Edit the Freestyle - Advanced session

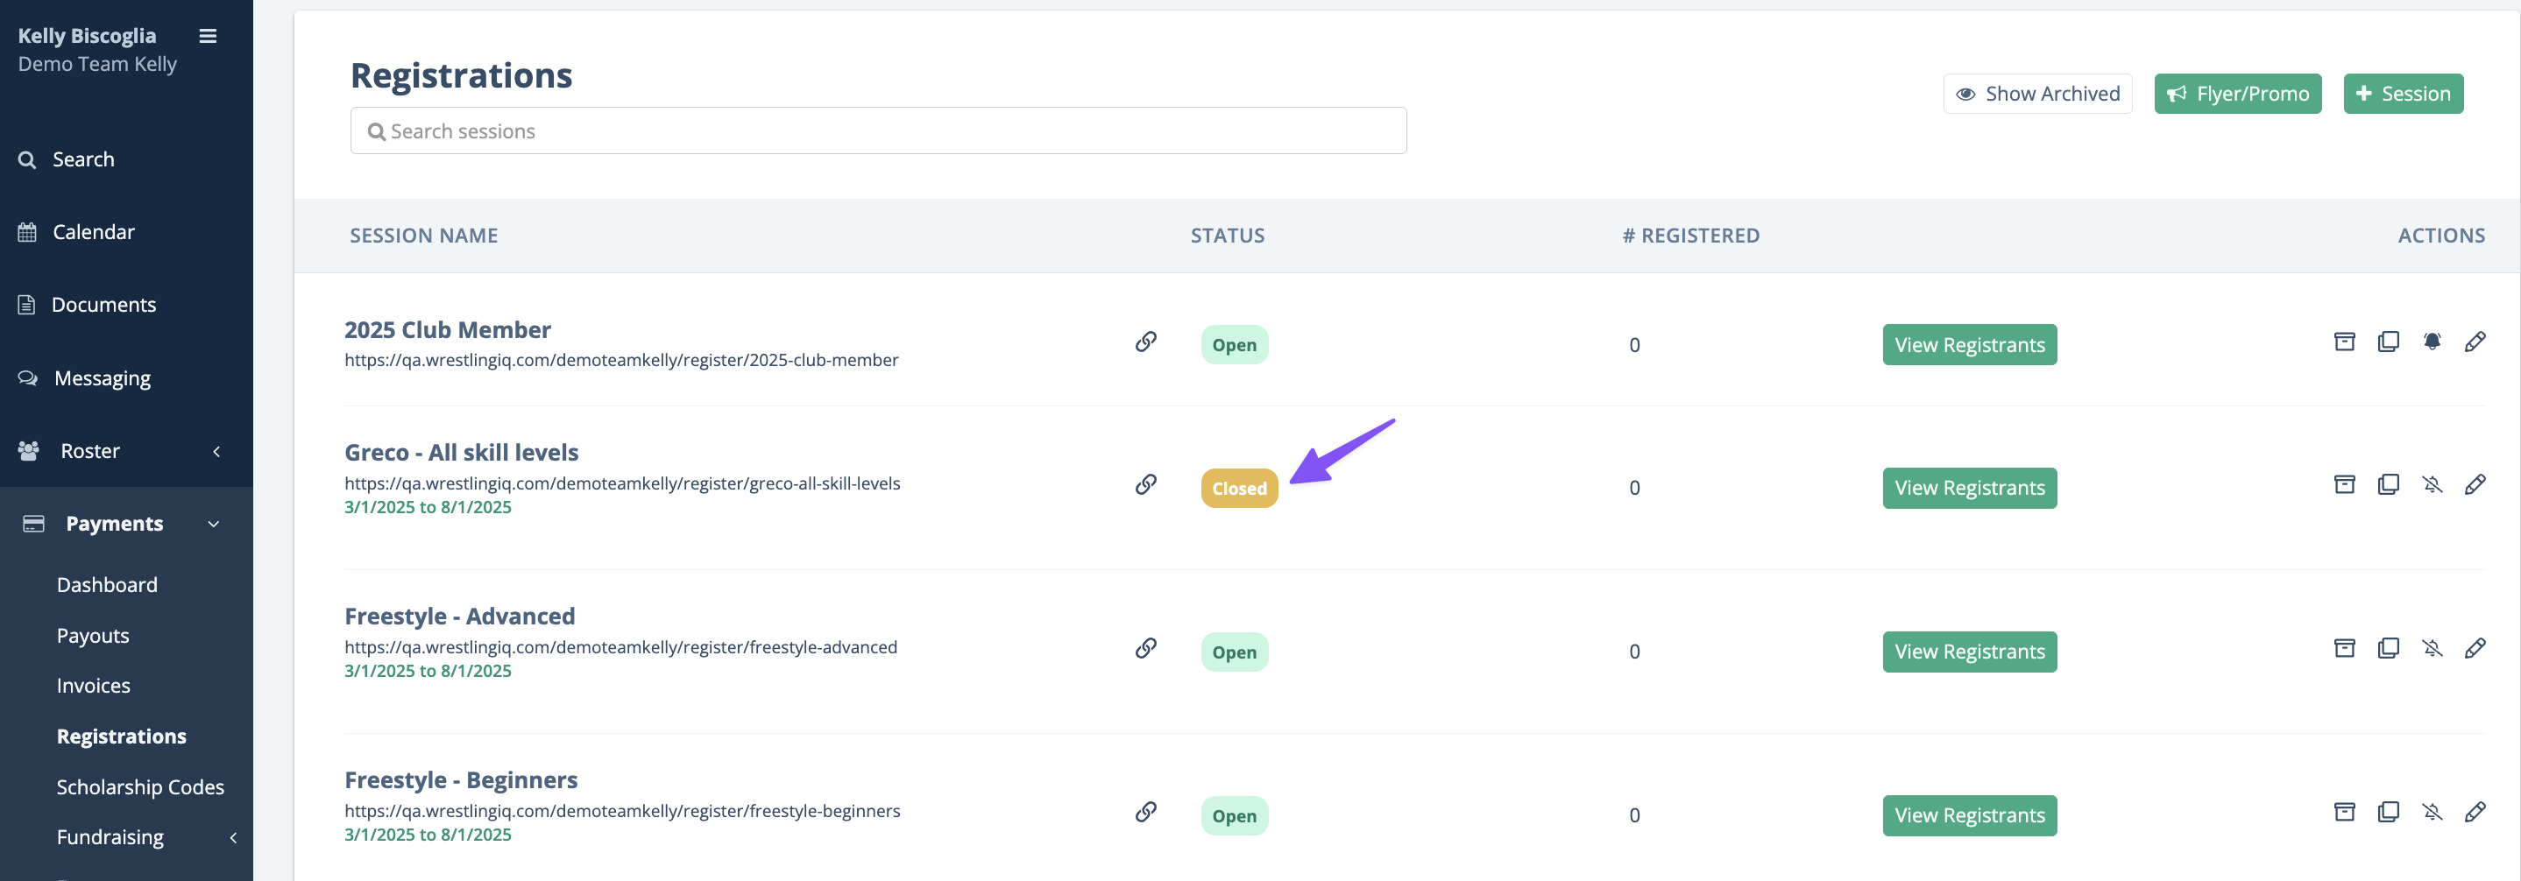pos(2475,648)
